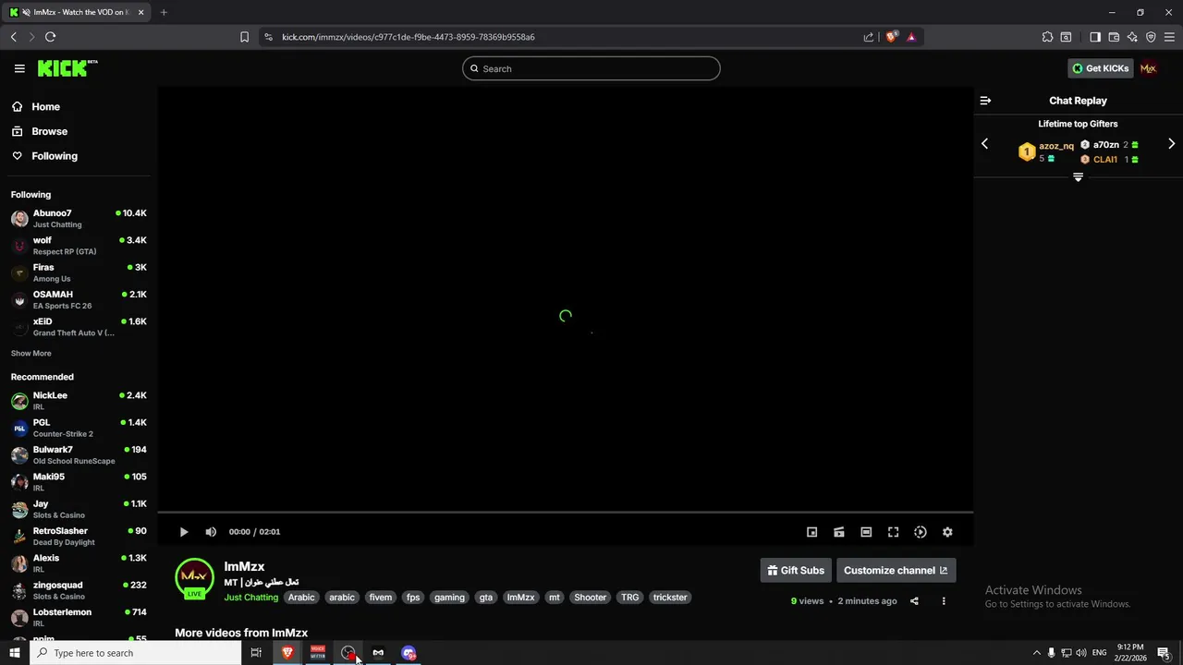Focus the Kick search box
Image resolution: width=1183 pixels, height=665 pixels.
coord(591,68)
